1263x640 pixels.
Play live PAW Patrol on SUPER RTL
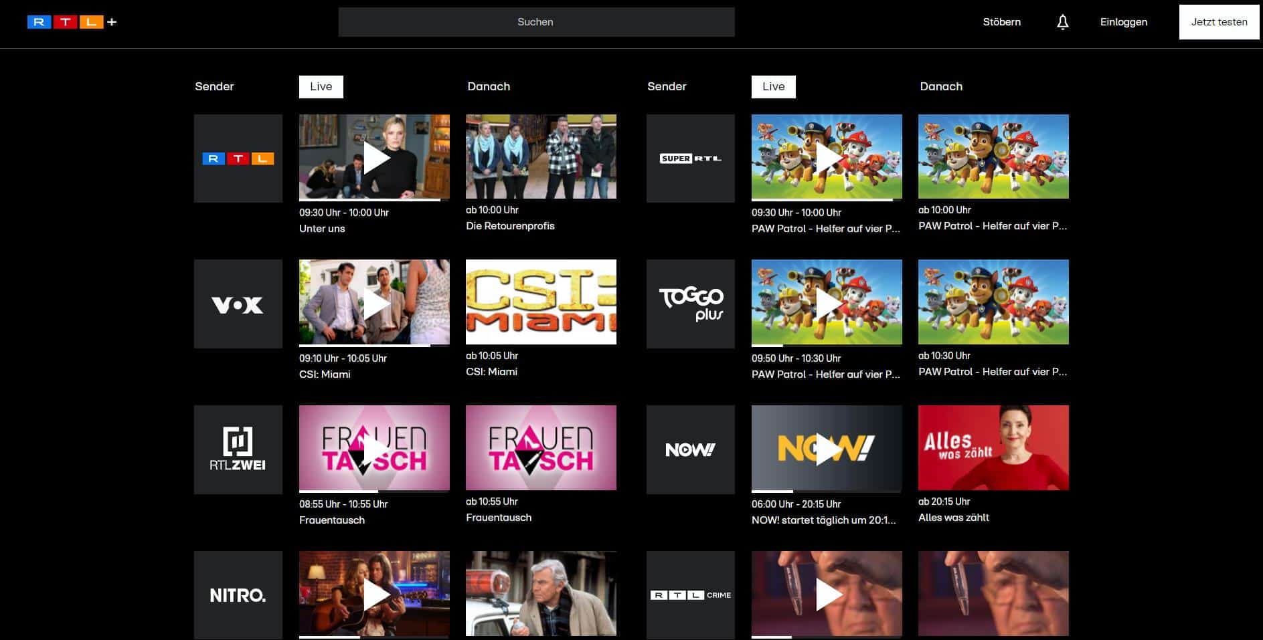click(x=827, y=157)
